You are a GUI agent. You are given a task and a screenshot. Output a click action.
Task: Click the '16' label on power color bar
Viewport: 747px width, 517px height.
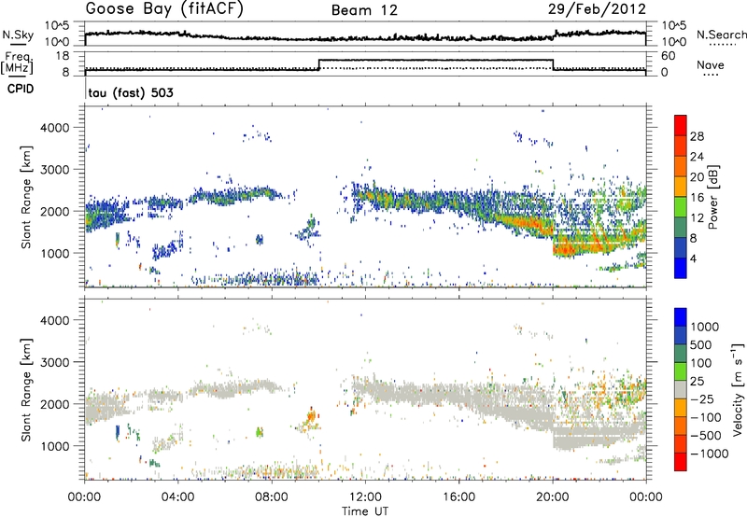tap(697, 198)
